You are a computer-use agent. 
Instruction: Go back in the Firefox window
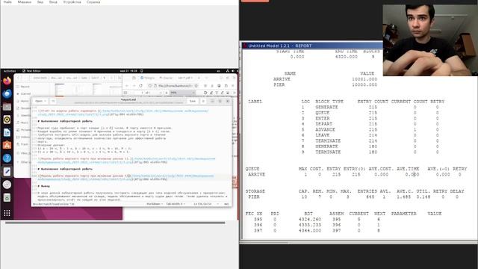[127, 86]
